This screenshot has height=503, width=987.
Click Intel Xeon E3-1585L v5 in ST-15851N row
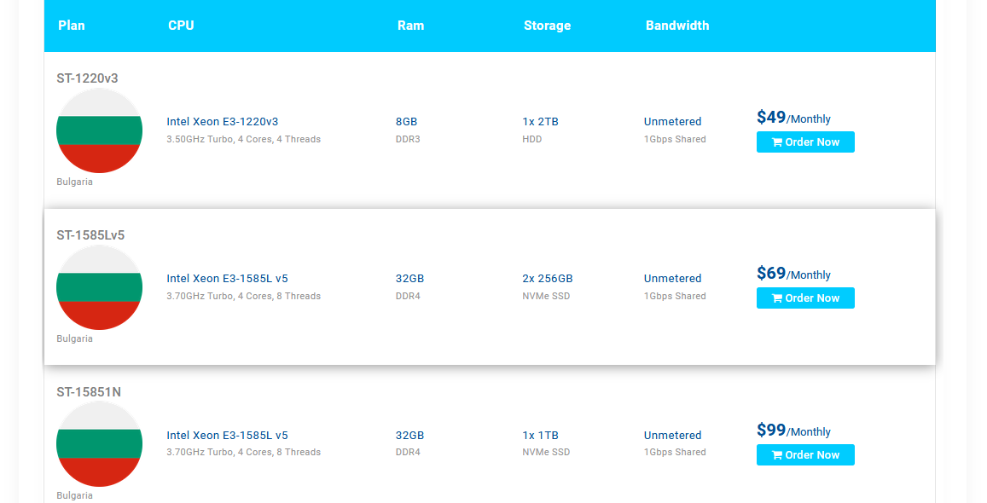click(227, 436)
